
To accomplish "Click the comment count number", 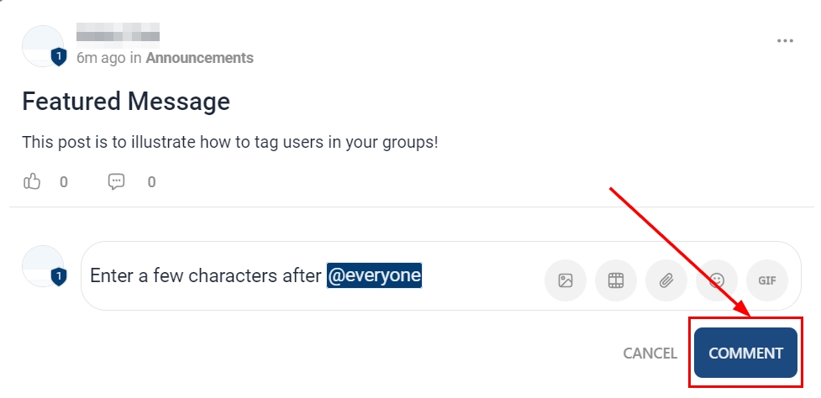I will (151, 181).
